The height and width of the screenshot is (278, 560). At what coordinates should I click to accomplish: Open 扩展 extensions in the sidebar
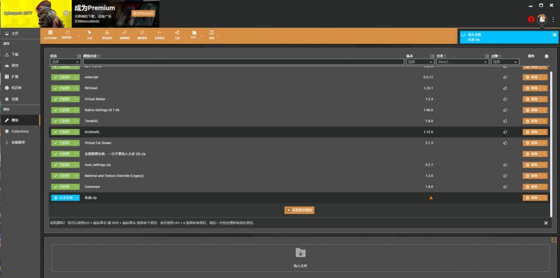point(20,77)
